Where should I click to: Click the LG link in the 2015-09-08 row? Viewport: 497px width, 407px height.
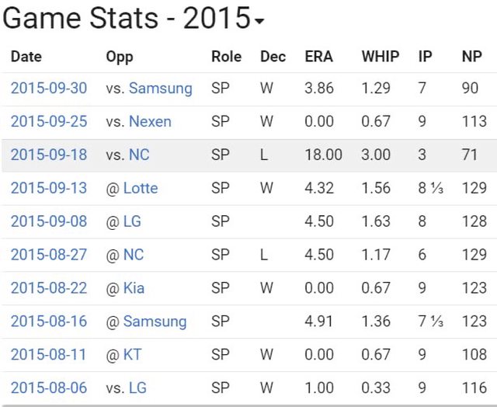tap(132, 221)
